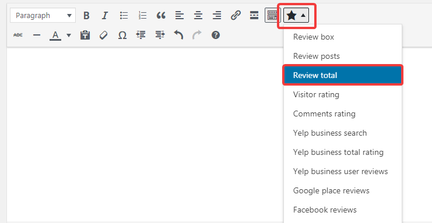The image size is (432, 223).
Task: Align text center
Action: pyautogui.click(x=198, y=15)
